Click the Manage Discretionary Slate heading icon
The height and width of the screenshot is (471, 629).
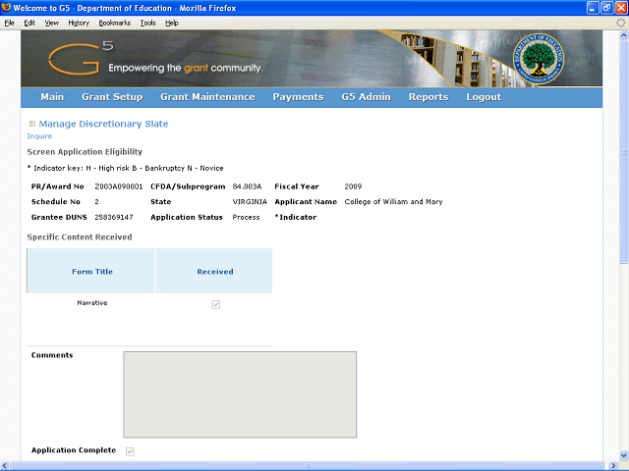click(x=32, y=124)
